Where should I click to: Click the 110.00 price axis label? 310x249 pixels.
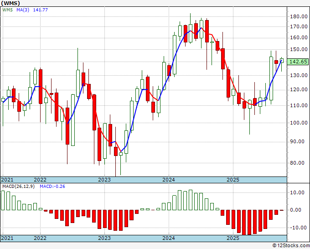299,105
